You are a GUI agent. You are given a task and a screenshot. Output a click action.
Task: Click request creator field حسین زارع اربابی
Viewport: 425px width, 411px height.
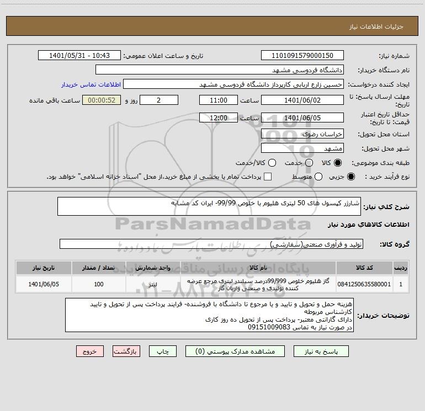coord(233,84)
